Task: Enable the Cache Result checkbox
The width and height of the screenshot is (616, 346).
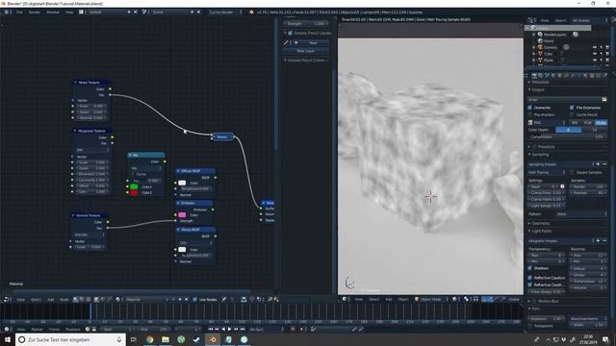Action: (572, 115)
